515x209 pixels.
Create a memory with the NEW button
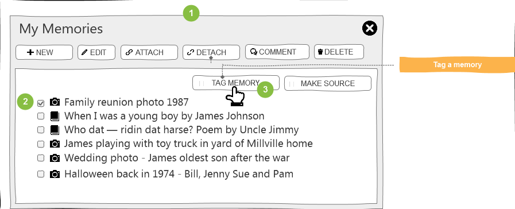44,52
